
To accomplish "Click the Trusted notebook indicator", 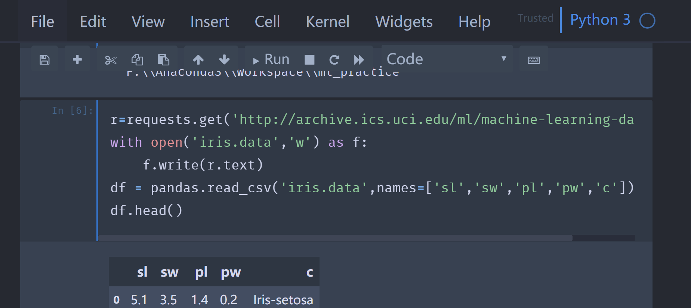I will 535,18.
